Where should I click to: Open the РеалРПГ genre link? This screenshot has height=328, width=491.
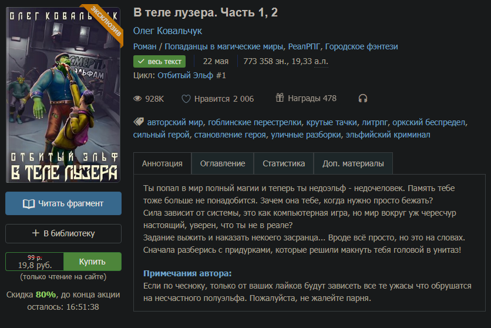[x=304, y=46]
